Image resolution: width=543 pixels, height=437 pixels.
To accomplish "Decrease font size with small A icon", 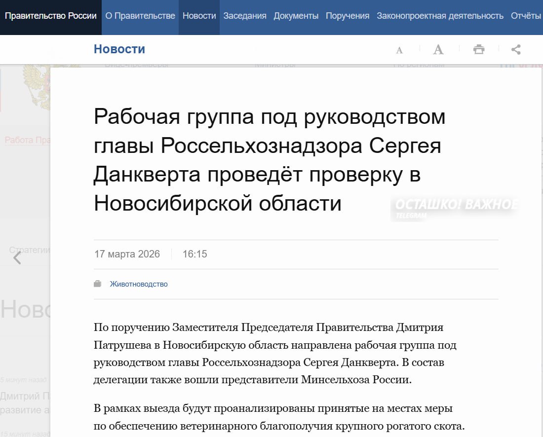I will point(399,50).
